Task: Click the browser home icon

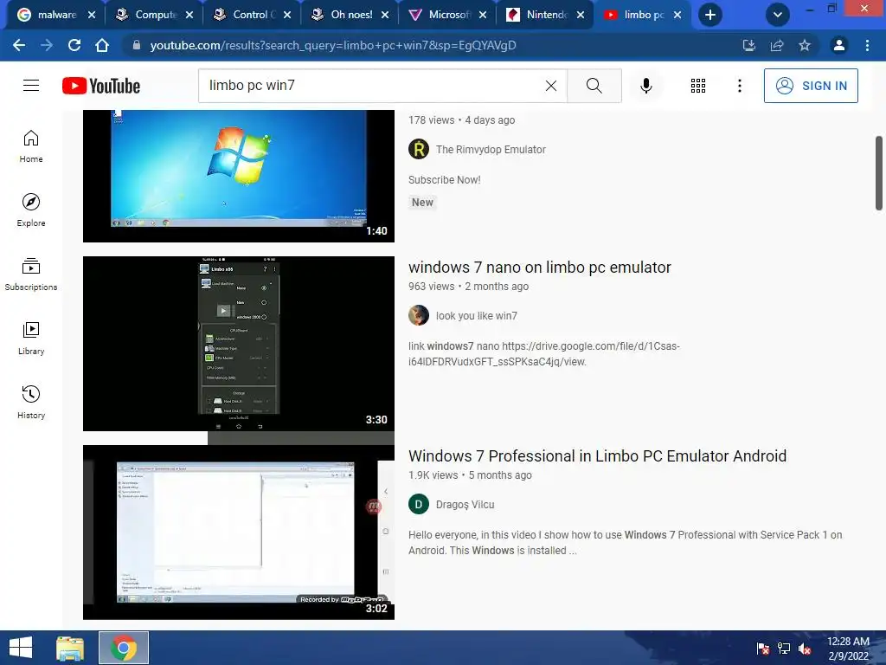Action: click(x=102, y=45)
